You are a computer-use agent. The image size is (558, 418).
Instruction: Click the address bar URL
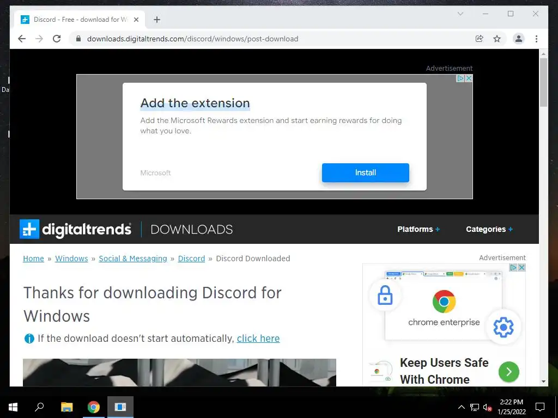[192, 39]
